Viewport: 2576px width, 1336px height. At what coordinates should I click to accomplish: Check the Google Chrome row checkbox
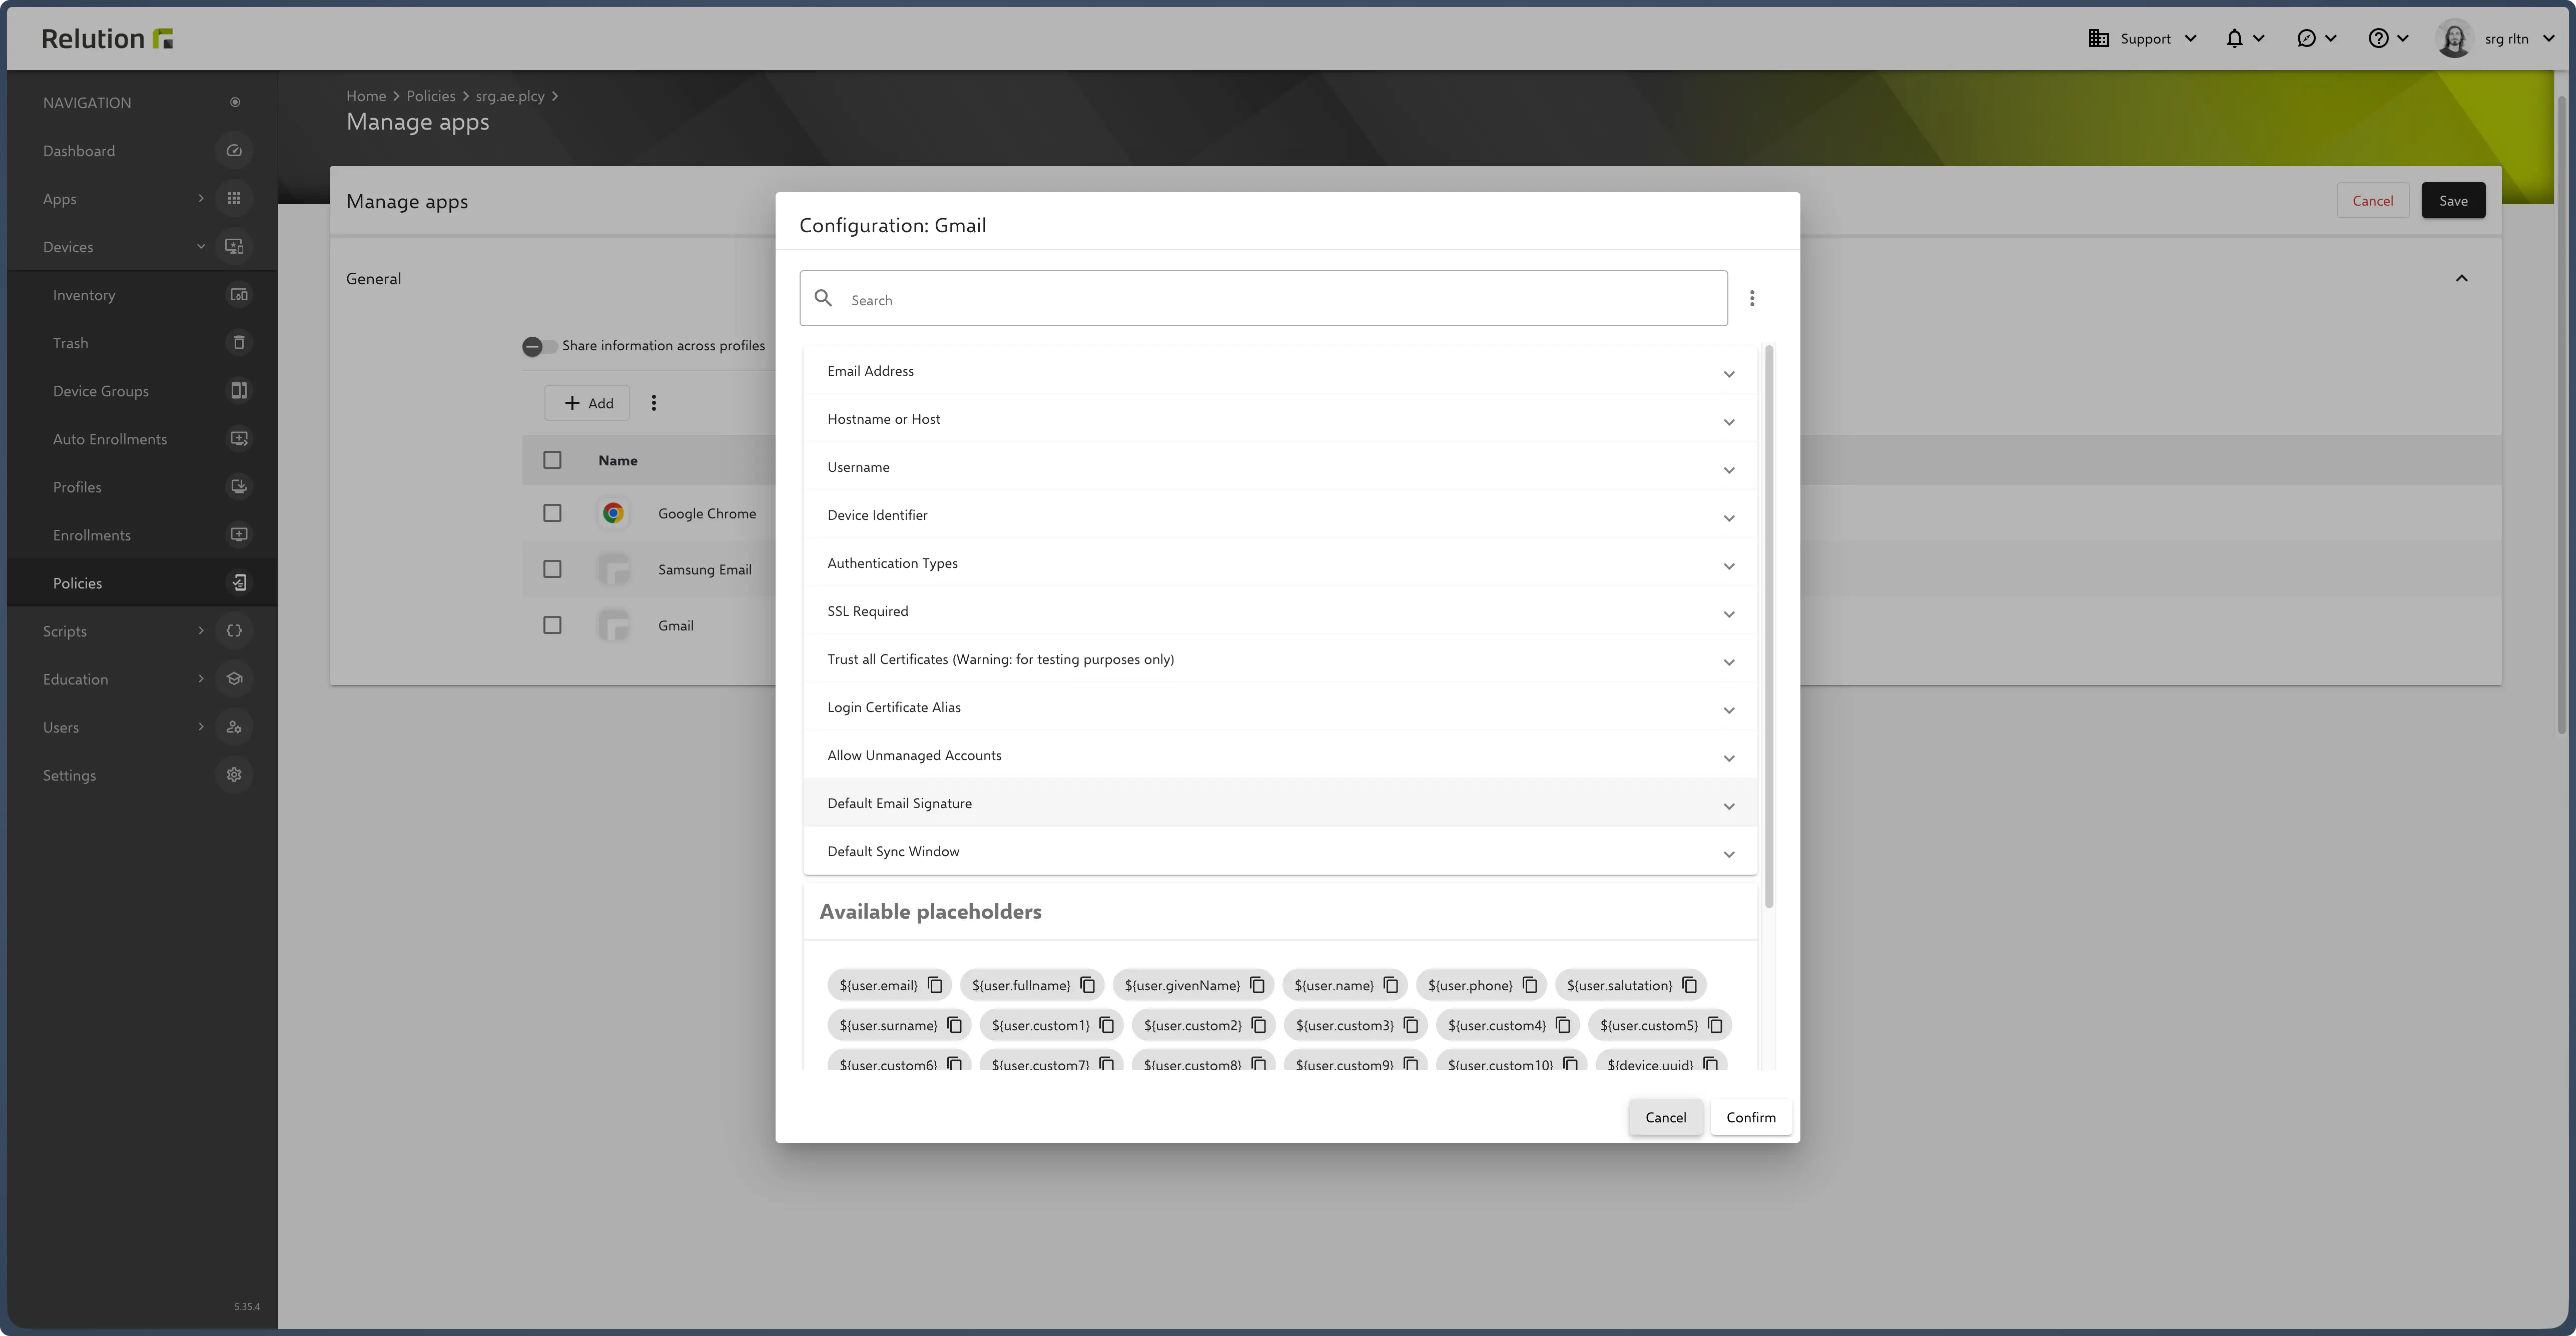pyautogui.click(x=552, y=513)
